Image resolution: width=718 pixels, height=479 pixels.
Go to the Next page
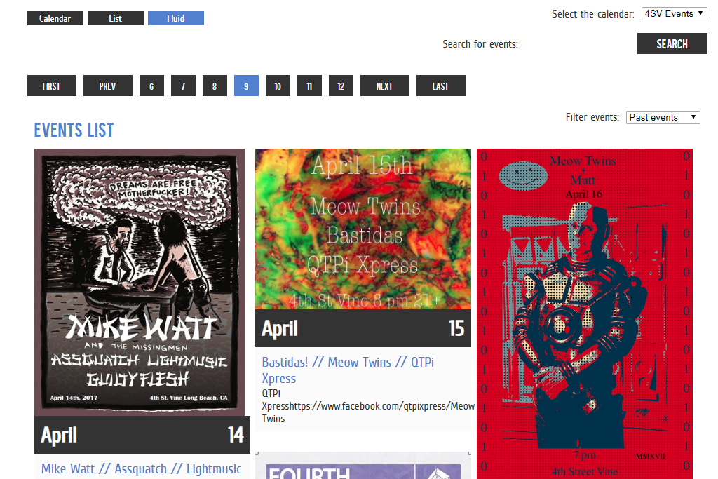coord(385,86)
